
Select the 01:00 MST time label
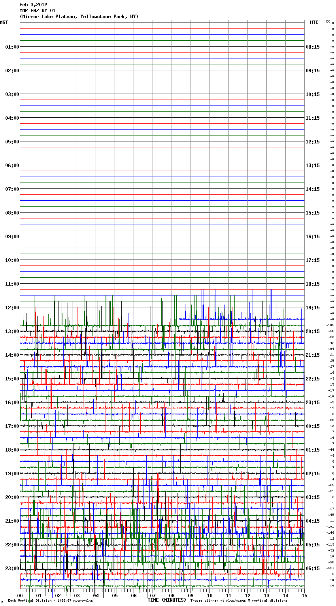12,47
